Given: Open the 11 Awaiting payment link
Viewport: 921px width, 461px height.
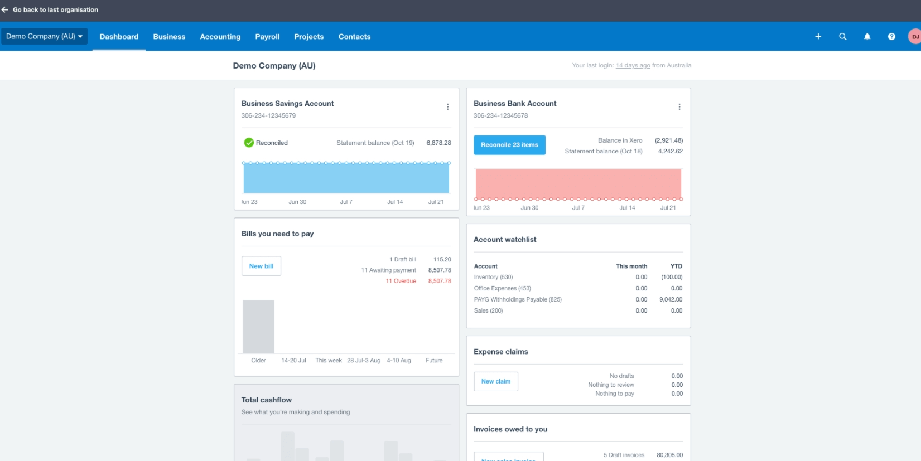Looking at the screenshot, I should (x=388, y=270).
